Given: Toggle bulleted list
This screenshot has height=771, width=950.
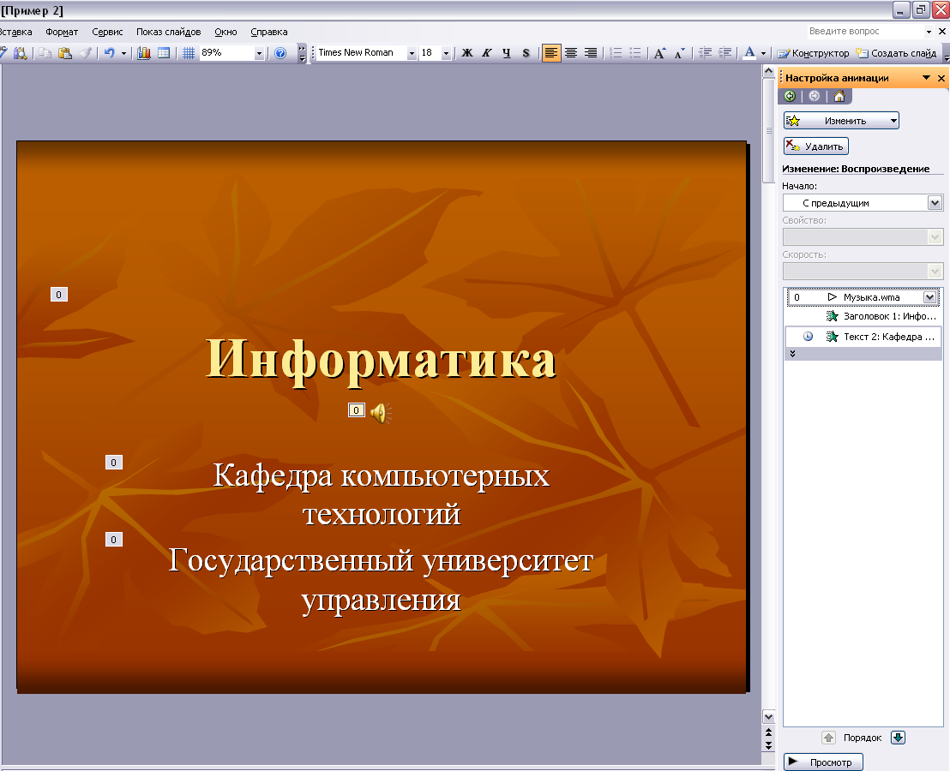Looking at the screenshot, I should tap(635, 53).
